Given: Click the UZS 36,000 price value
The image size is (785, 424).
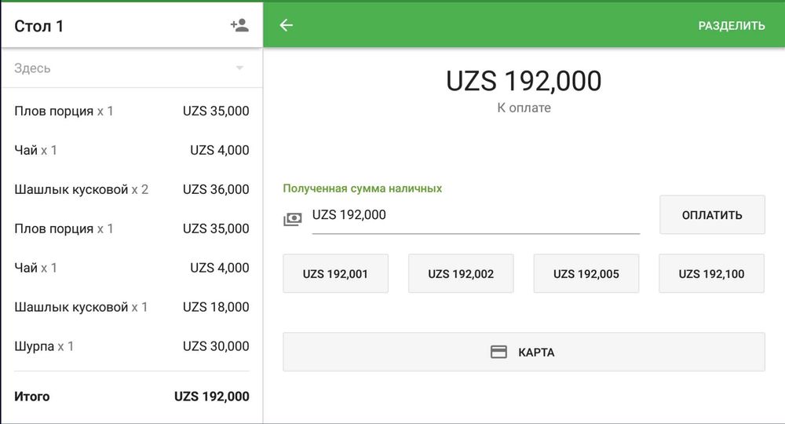Looking at the screenshot, I should (x=216, y=189).
